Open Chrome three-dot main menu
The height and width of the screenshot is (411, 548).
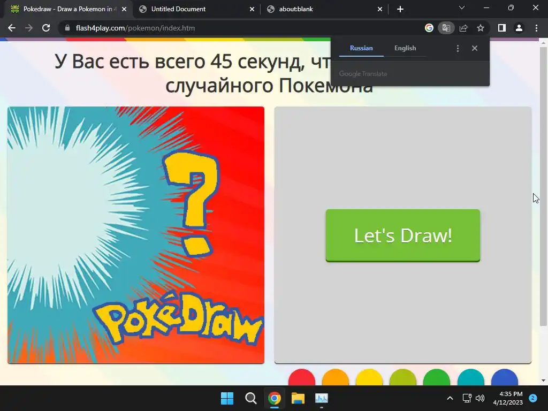click(536, 28)
